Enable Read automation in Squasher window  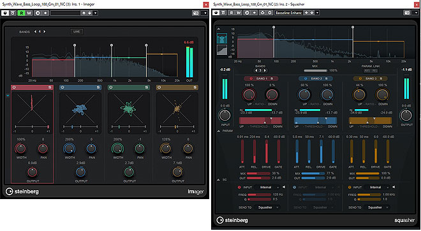tap(232, 13)
